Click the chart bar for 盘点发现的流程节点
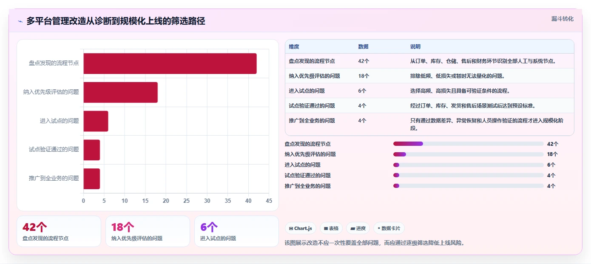 click(170, 64)
